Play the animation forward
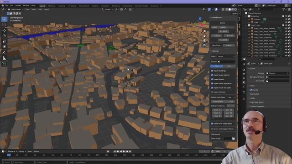Screen dimensions: 292x164 pyautogui.click(x=124, y=151)
